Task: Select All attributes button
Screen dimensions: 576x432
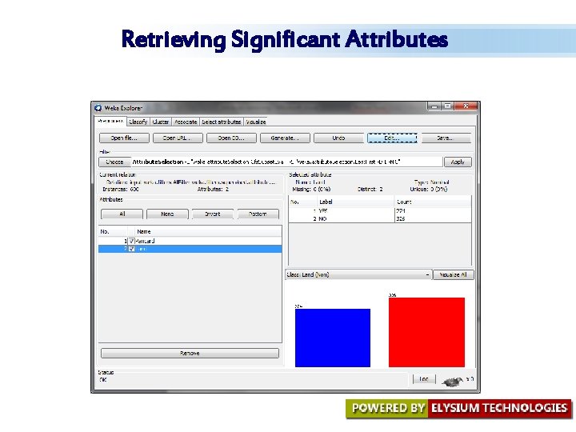Action: pyautogui.click(x=122, y=214)
